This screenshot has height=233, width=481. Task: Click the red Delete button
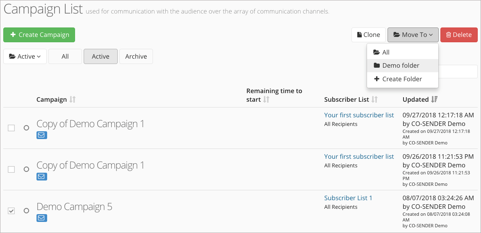(x=459, y=35)
